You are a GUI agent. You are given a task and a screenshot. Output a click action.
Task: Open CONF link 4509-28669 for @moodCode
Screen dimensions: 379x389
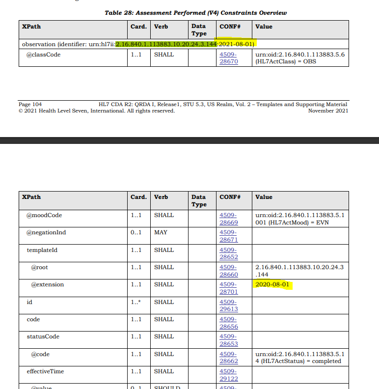tap(228, 219)
